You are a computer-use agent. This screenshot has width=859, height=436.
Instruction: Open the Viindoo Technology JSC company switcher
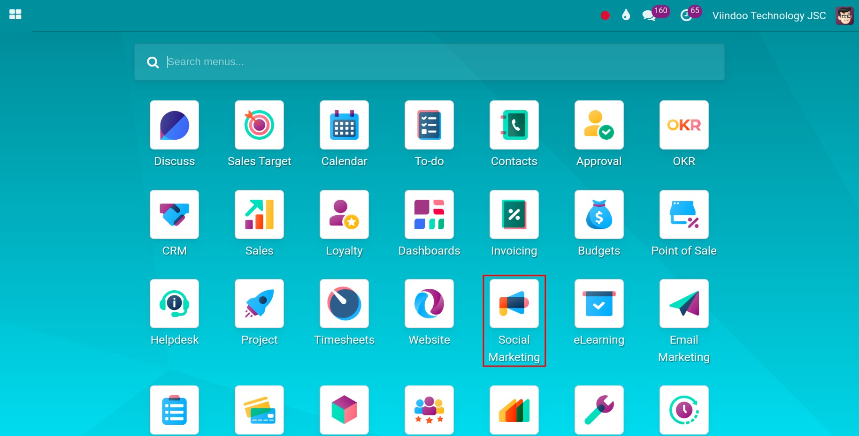[769, 15]
